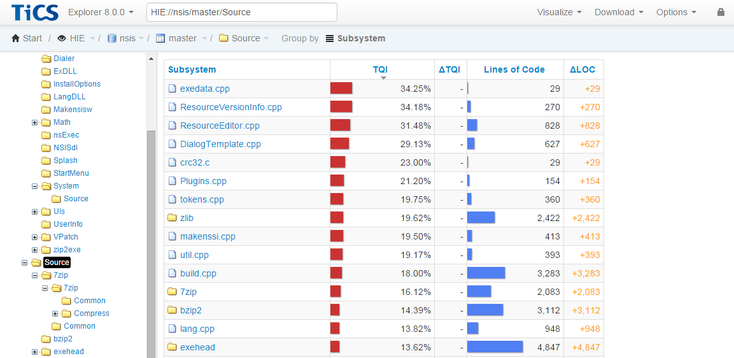Screen dimensions: 734x358
Task: Click the lock icon in top bar
Action: [721, 12]
